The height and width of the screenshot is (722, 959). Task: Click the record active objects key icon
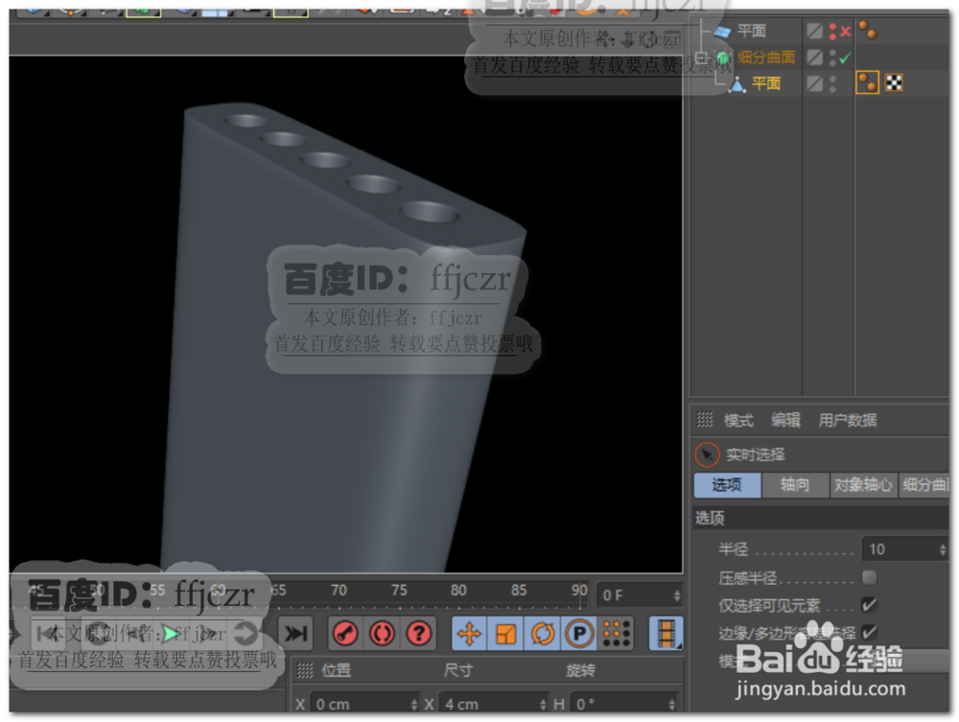345,634
